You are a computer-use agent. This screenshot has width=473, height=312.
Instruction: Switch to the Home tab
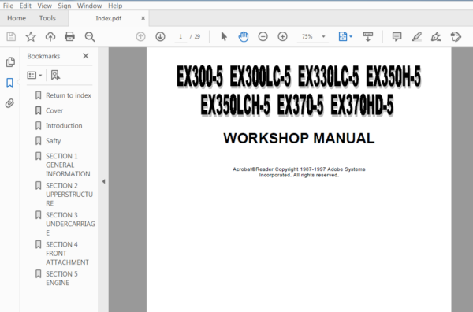click(x=17, y=18)
